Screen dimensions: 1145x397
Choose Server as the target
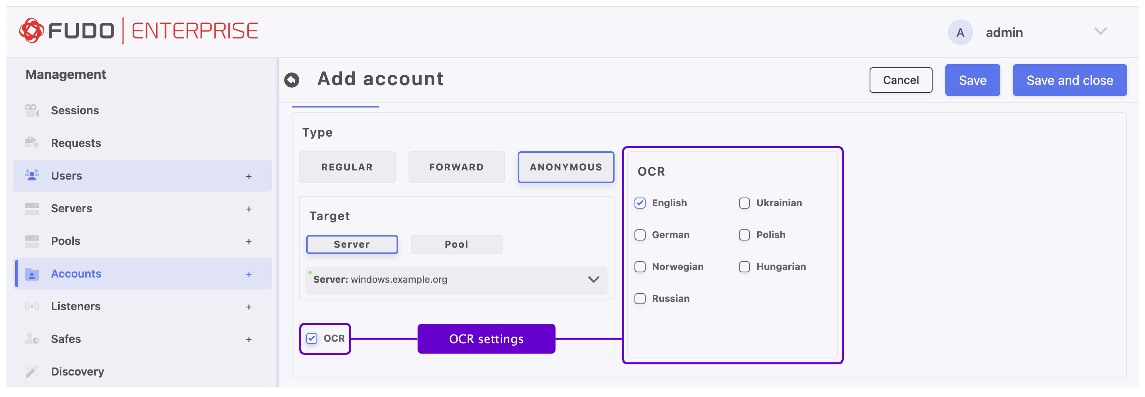pyautogui.click(x=352, y=244)
